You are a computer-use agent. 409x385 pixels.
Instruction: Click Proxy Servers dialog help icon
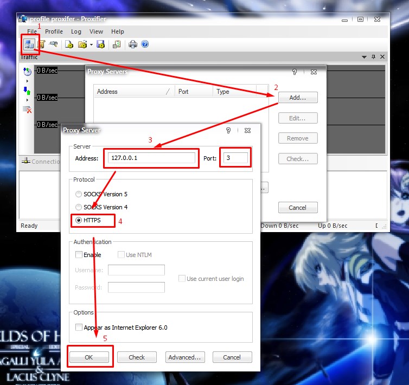click(x=295, y=72)
